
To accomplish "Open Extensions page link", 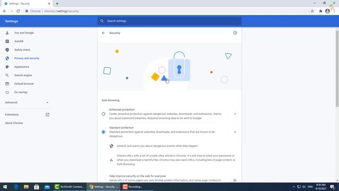I will (12, 115).
